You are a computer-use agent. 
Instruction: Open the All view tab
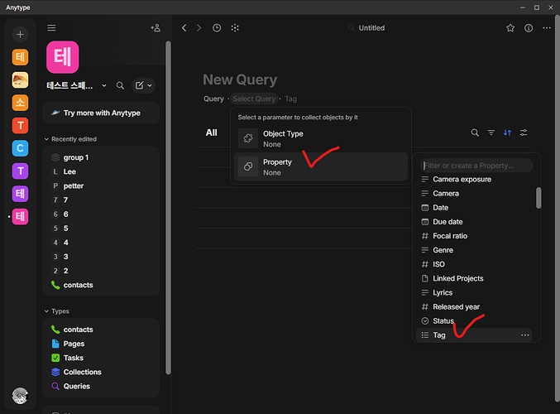[x=212, y=132]
